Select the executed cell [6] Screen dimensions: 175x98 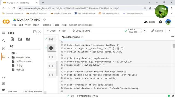click(51, 39)
